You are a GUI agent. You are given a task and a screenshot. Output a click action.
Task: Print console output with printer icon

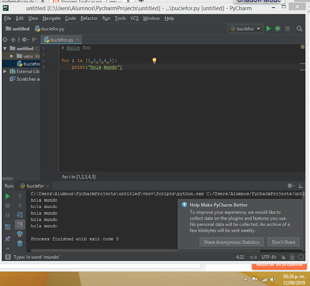pyautogui.click(x=19, y=234)
